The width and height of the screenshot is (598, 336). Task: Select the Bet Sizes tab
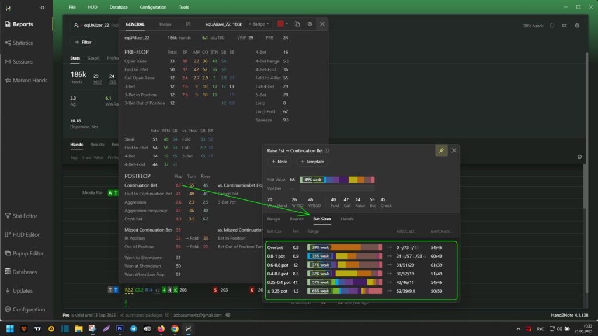click(322, 219)
